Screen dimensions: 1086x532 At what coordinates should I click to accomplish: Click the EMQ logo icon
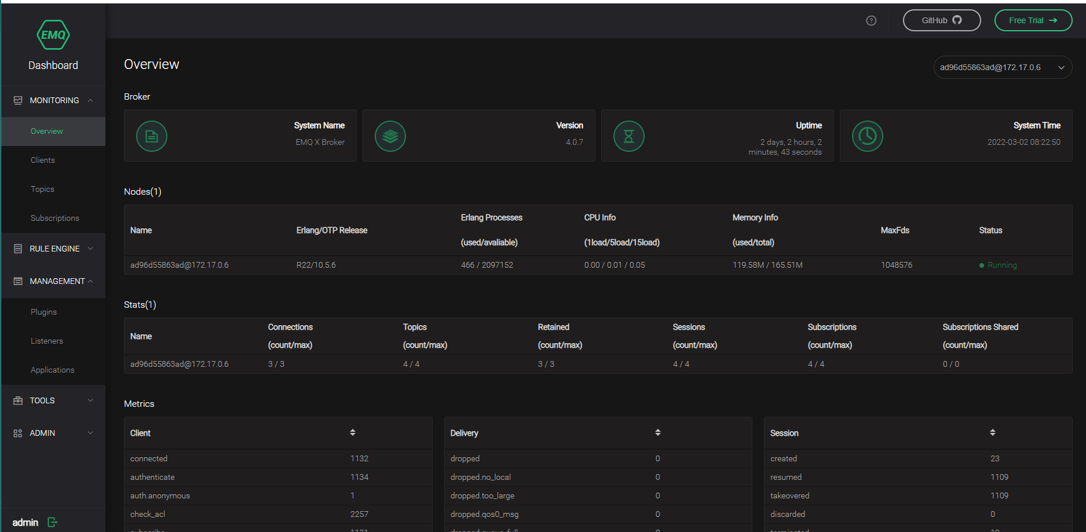tap(53, 35)
